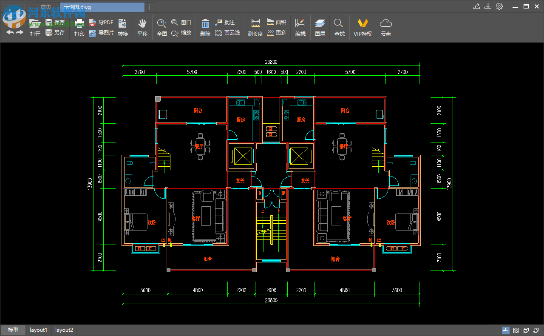Start measuring length with 测长度

click(x=255, y=26)
